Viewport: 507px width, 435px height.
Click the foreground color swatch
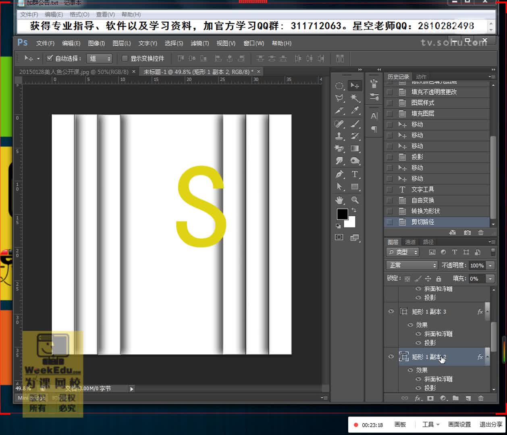click(x=342, y=214)
